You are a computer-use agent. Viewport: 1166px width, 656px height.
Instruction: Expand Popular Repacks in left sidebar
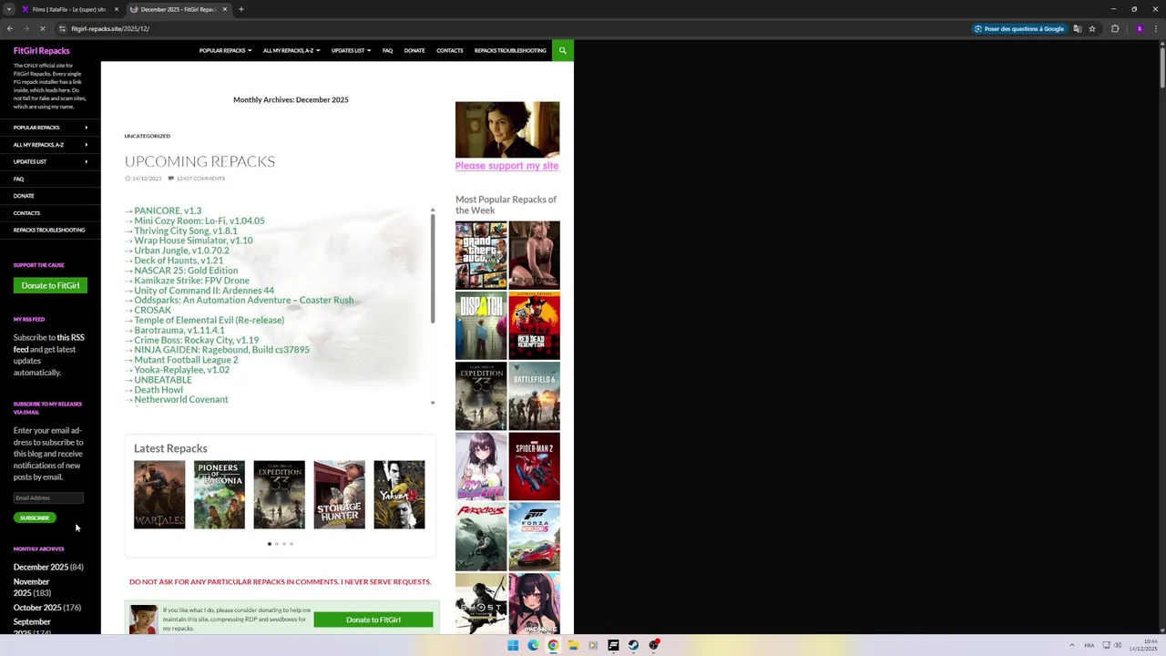50,128
